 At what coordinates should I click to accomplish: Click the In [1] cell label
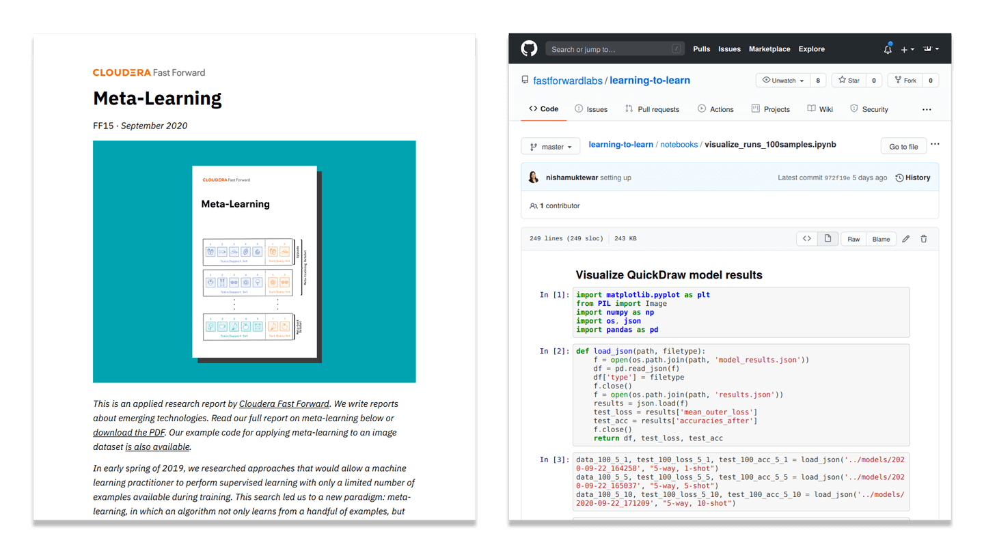554,295
